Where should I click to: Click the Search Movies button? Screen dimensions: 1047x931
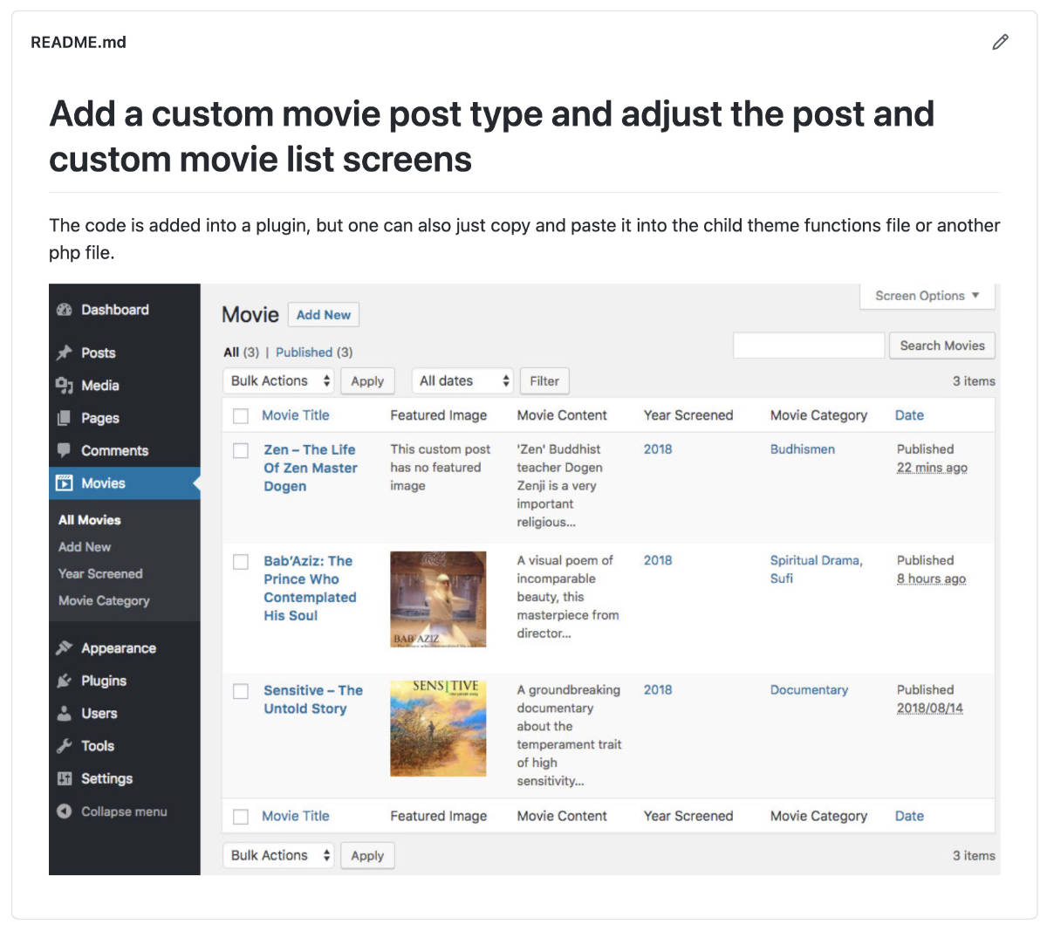(941, 346)
